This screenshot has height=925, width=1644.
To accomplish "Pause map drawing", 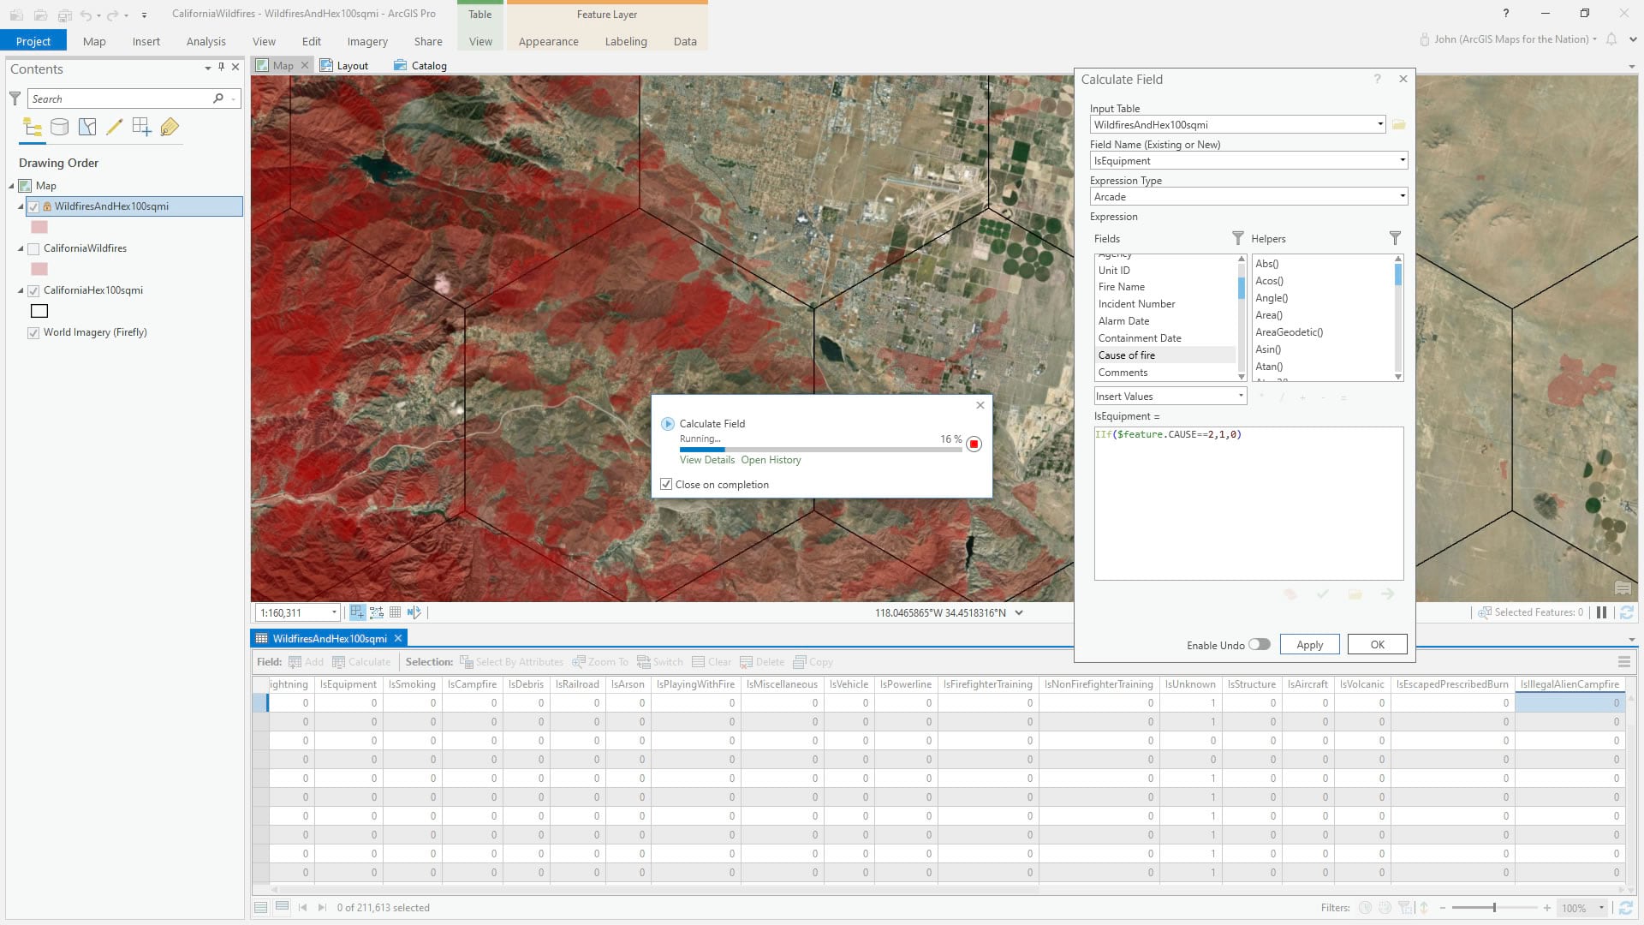I will pyautogui.click(x=1601, y=612).
